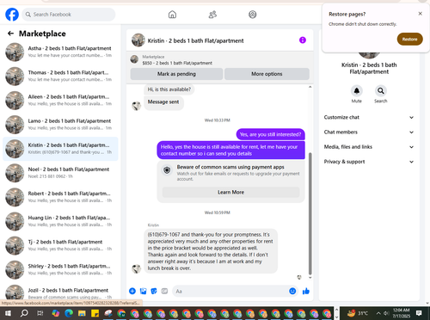This screenshot has width=430, height=320.
Task: Open more actions plus icon in composer
Action: [x=132, y=291]
